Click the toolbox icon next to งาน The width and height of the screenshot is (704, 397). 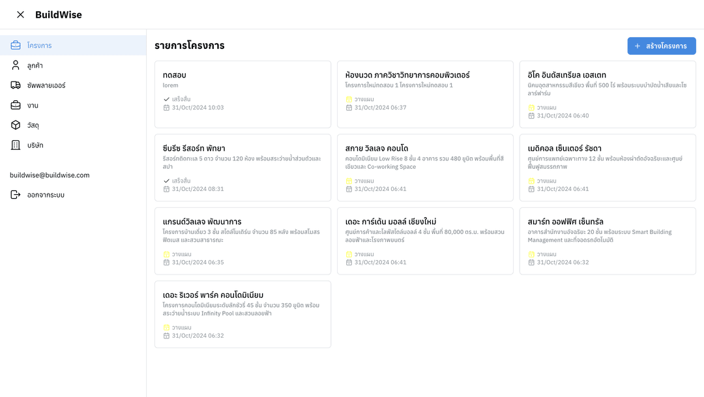click(16, 105)
